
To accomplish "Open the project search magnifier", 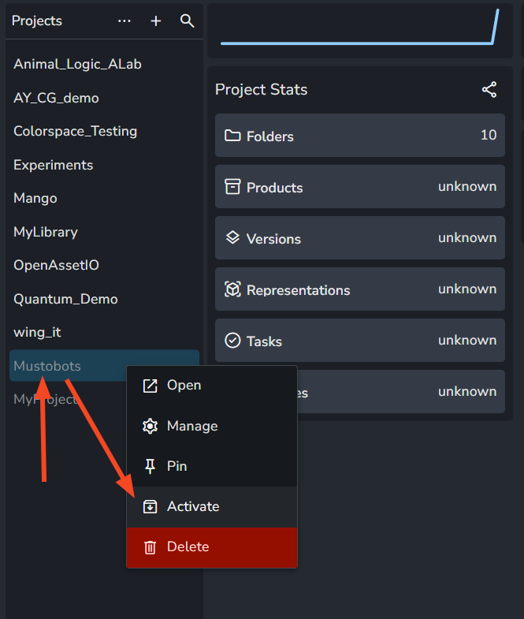I will click(x=187, y=21).
